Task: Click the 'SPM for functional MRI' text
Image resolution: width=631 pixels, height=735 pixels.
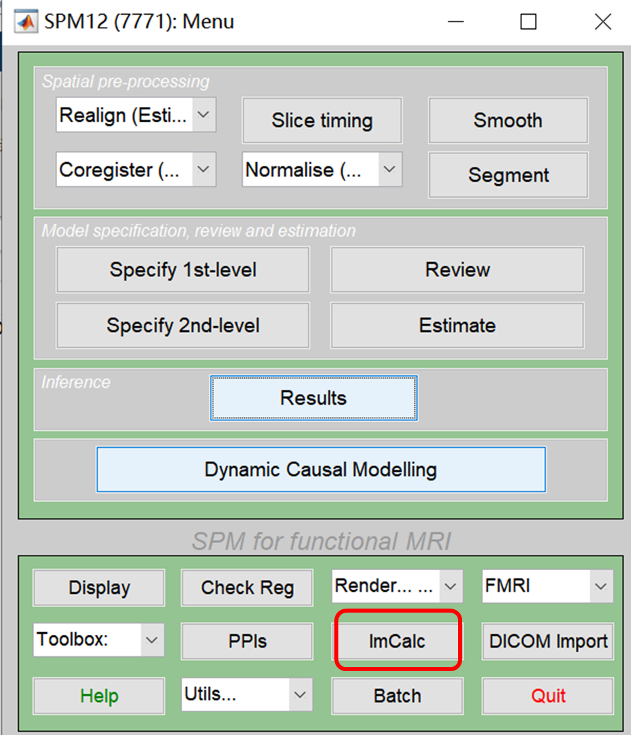Action: pos(321,541)
